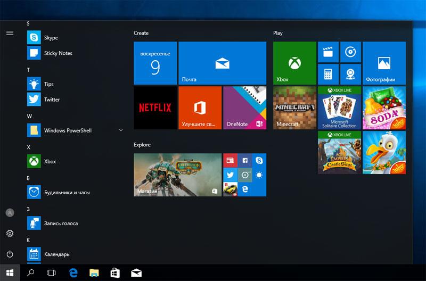
Task: Open the Почта mail tile
Action: pos(222,63)
